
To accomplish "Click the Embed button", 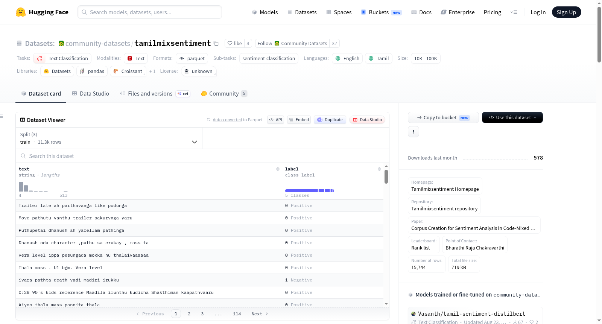I will (299, 120).
